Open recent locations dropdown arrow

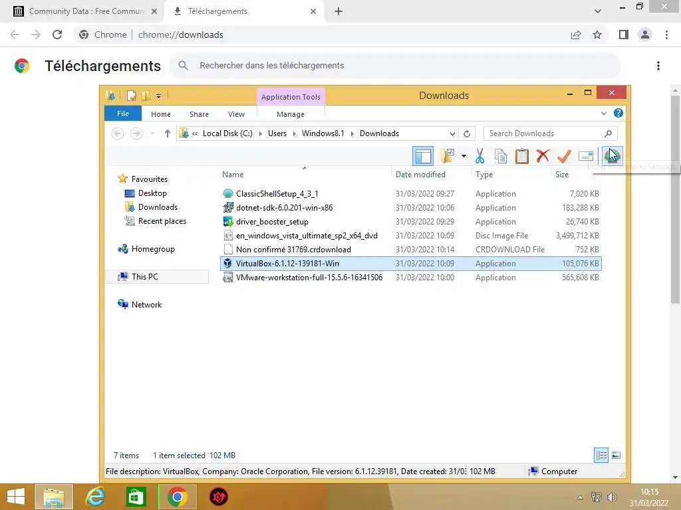coord(152,133)
